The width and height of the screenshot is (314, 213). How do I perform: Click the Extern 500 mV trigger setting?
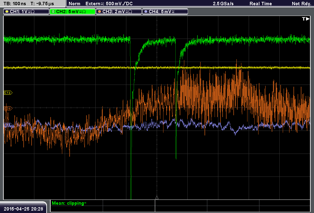tap(109, 4)
